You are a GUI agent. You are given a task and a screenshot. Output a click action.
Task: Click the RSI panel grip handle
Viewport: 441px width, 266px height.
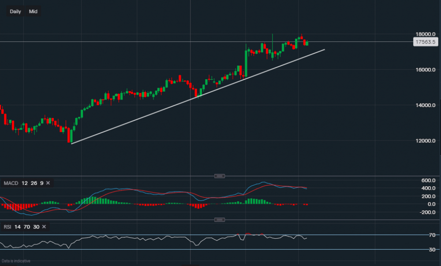pos(219,219)
